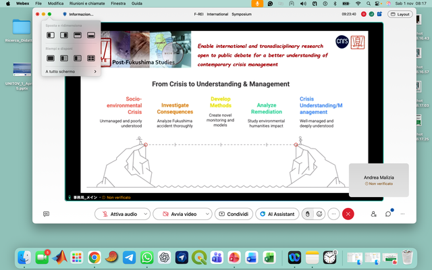Open Control Center in menu bar
Viewport: 432px width, 270px height.
[377, 3]
